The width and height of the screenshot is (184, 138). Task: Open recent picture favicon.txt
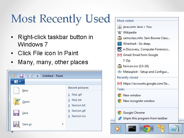pos(77,105)
